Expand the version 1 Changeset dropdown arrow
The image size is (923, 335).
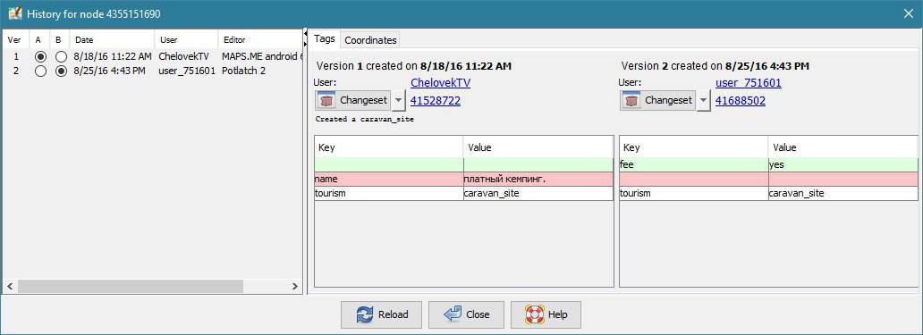coord(399,100)
